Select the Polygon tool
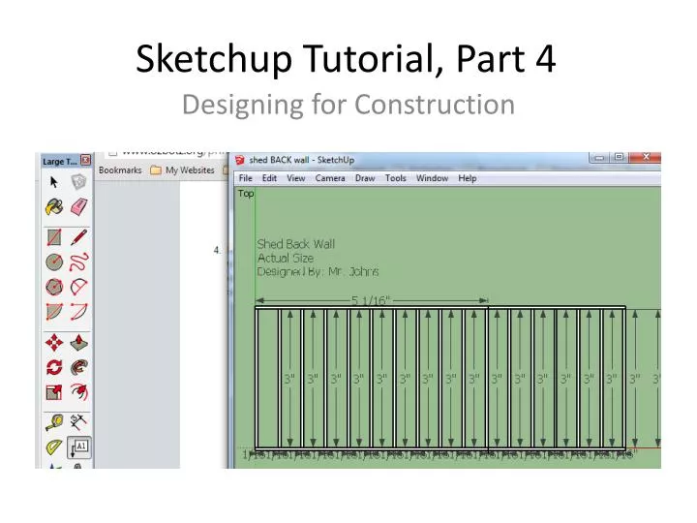 pos(54,287)
